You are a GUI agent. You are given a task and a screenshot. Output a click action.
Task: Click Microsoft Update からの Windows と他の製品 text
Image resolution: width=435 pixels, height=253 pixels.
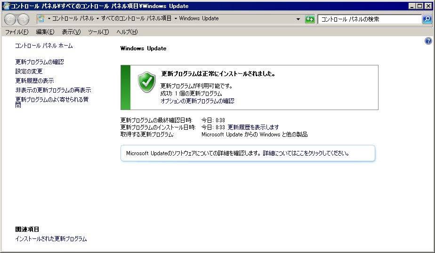254,134
